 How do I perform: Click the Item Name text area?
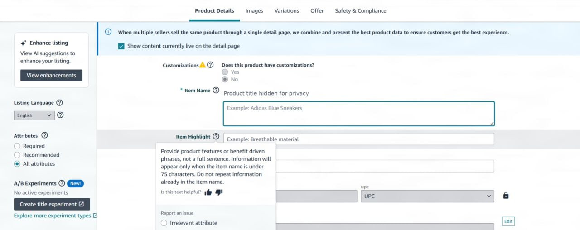pyautogui.click(x=359, y=114)
